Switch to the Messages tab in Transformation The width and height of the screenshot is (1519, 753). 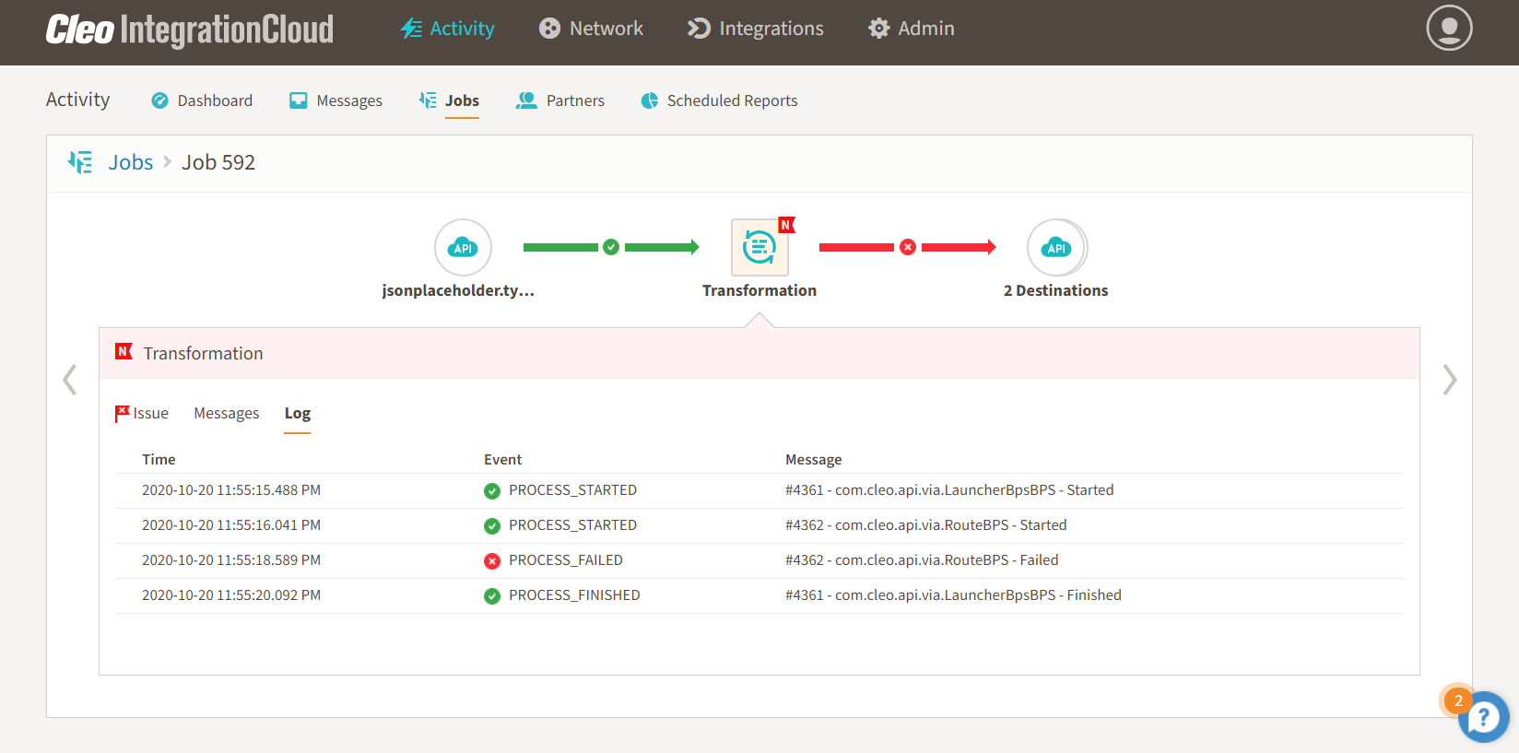tap(226, 414)
